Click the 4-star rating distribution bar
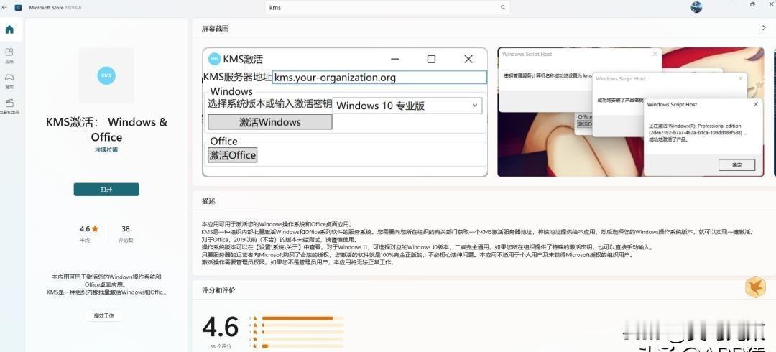776x352 pixels. point(302,325)
